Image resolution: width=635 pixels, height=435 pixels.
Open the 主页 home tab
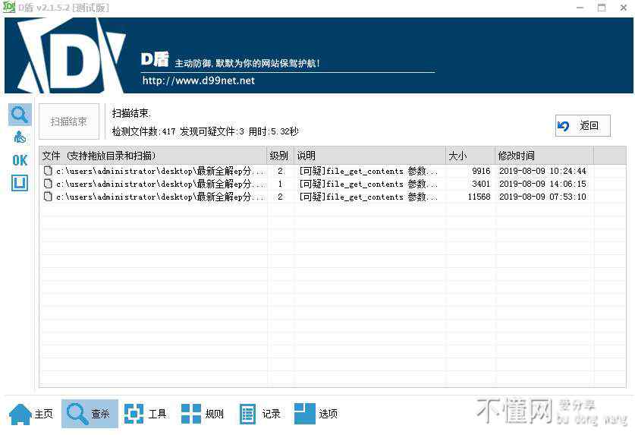(32, 414)
